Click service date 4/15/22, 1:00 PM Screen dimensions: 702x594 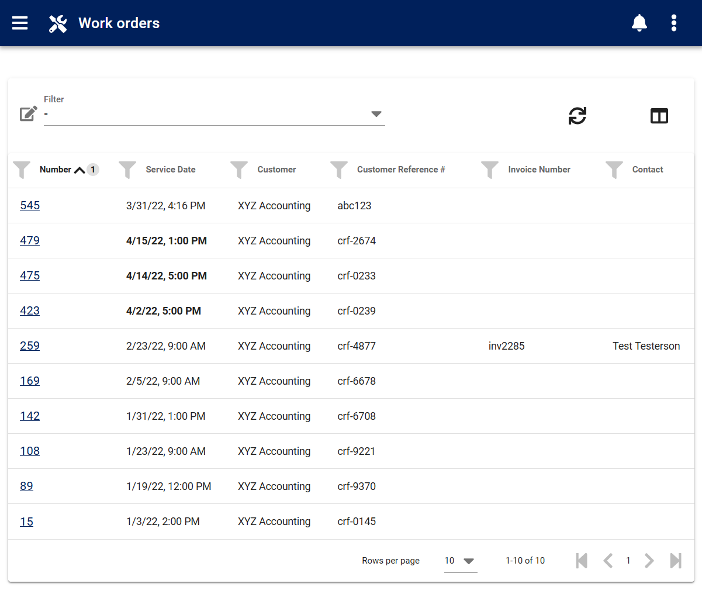point(167,240)
